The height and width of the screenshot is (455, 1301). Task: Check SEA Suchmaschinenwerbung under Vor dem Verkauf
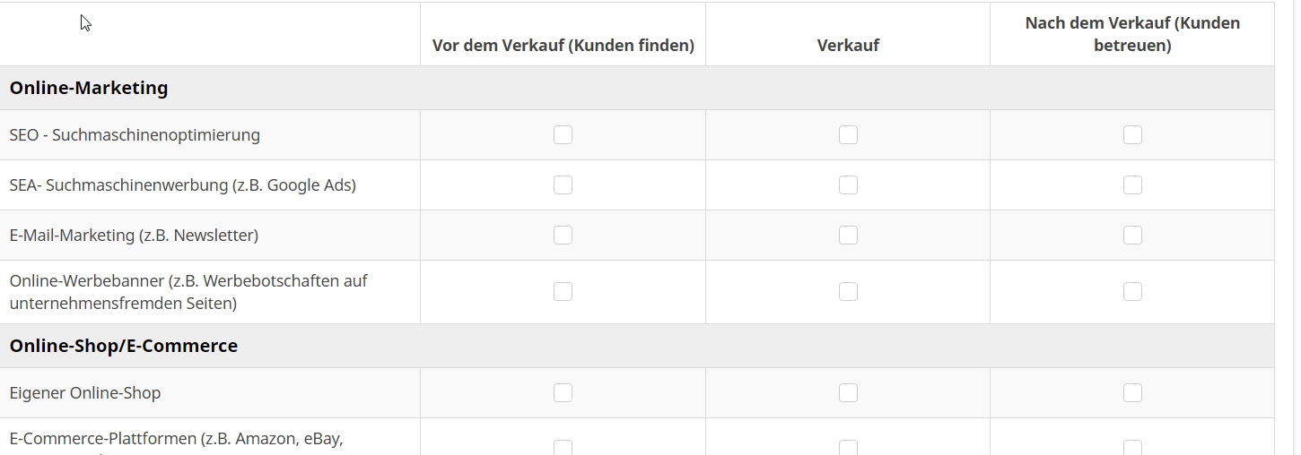[x=563, y=185]
